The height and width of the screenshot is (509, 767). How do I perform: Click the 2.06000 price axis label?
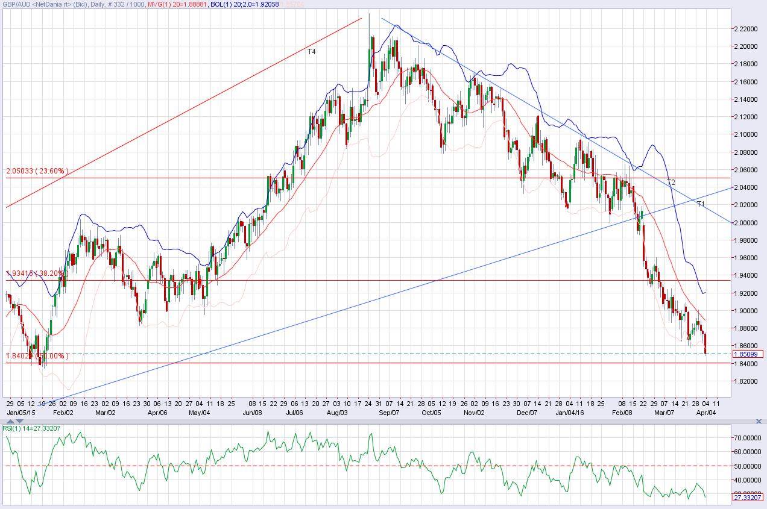coord(746,170)
